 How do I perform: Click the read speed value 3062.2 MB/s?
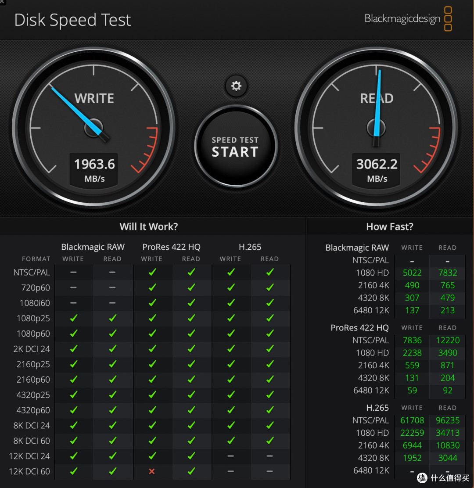pos(377,171)
